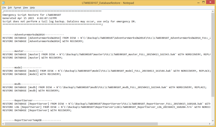Click RESTORE DATABASE [model] WITH RECOVERY line

pos(32,74)
